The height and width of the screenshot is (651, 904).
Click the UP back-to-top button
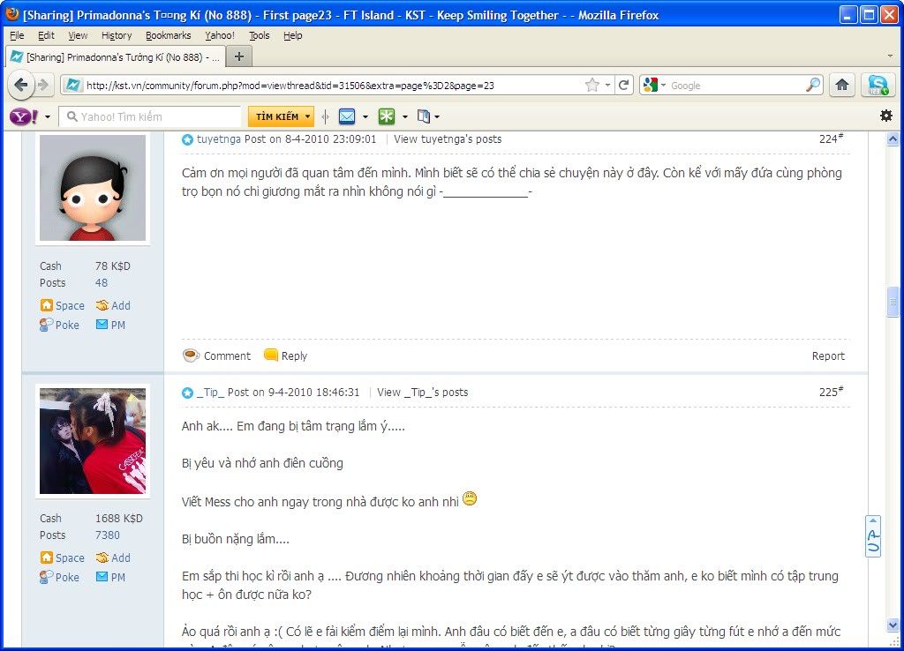[x=873, y=536]
